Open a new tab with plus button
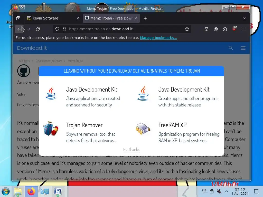This screenshot has width=263, height=197. [x=145, y=18]
